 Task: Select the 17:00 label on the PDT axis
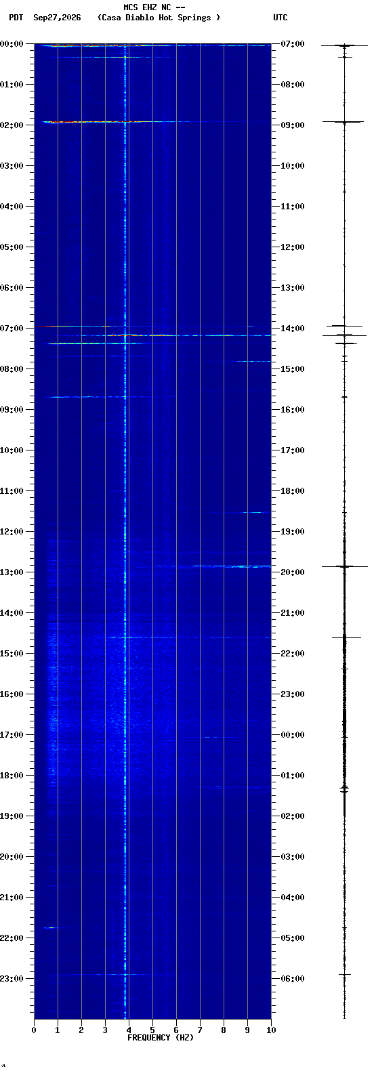click(11, 735)
